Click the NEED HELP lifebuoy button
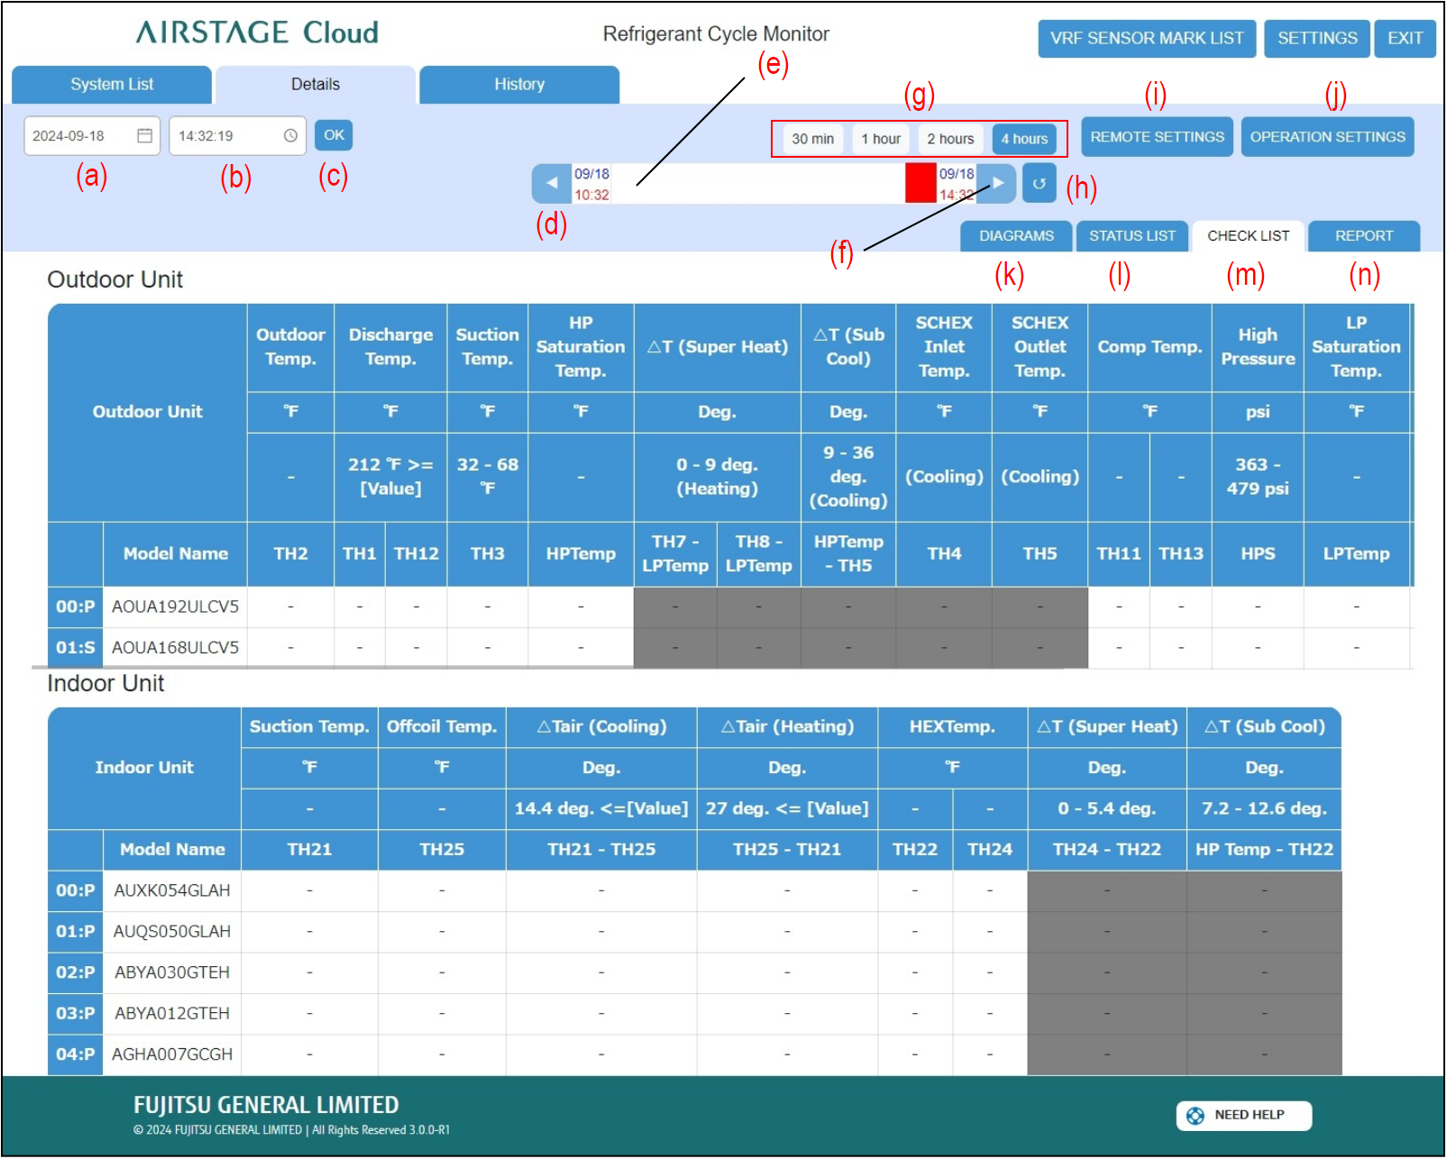The height and width of the screenshot is (1159, 1447). [1243, 1115]
